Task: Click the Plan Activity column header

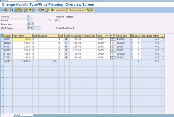Action: point(22,36)
